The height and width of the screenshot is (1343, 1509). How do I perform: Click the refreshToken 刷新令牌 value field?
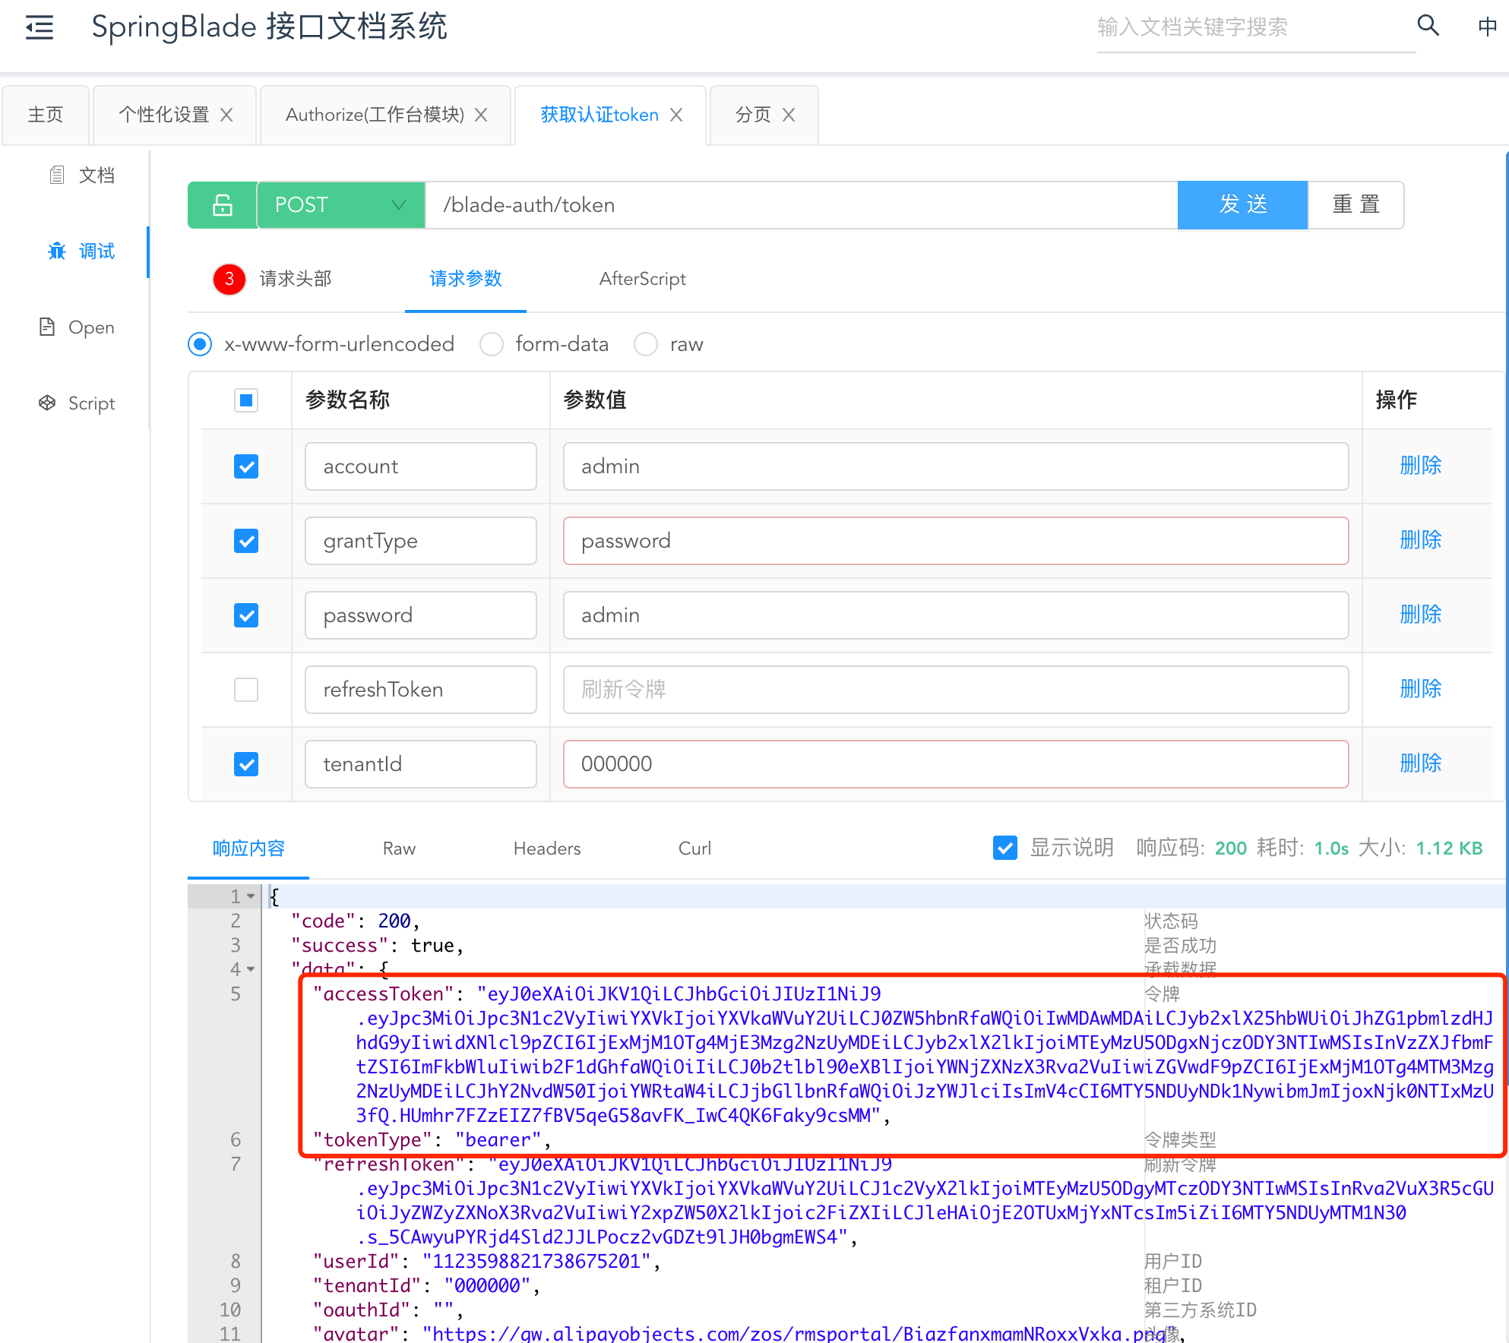(956, 690)
